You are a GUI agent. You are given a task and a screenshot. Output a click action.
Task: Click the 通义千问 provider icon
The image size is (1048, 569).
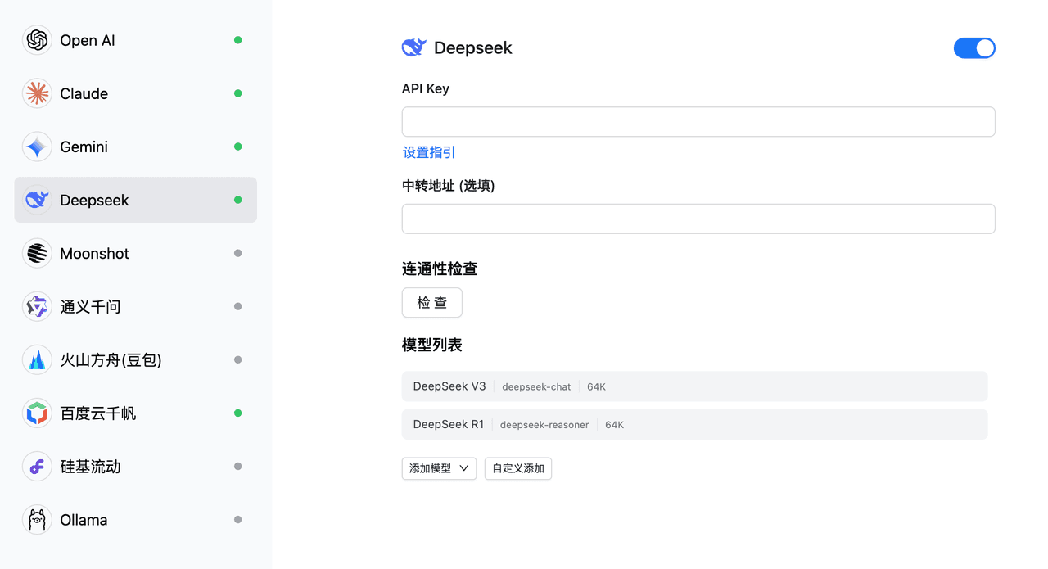click(x=37, y=306)
